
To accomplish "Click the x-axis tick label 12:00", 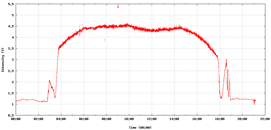I will click(152, 119).
